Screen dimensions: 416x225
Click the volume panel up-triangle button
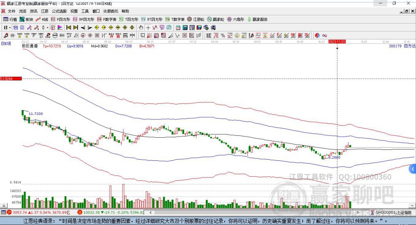point(4,206)
